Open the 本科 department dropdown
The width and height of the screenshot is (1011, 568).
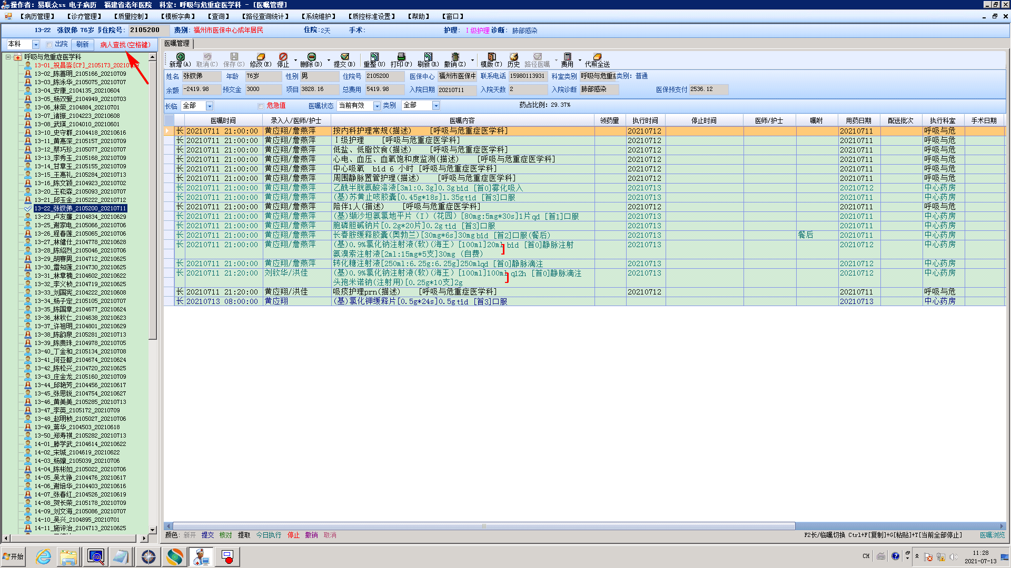(36, 45)
